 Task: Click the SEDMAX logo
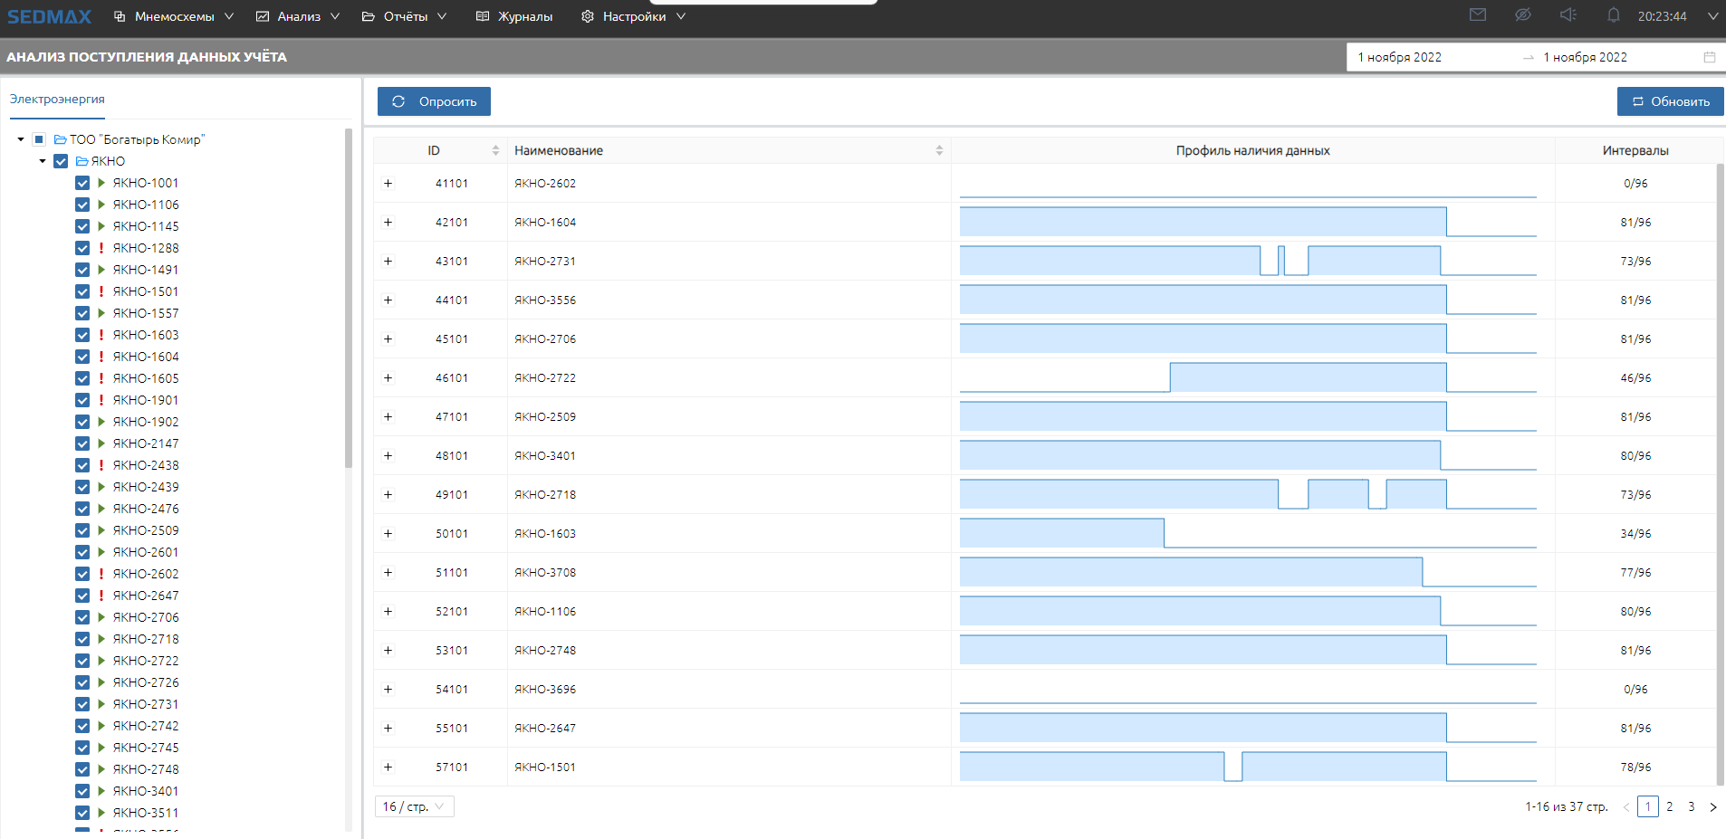pos(50,16)
